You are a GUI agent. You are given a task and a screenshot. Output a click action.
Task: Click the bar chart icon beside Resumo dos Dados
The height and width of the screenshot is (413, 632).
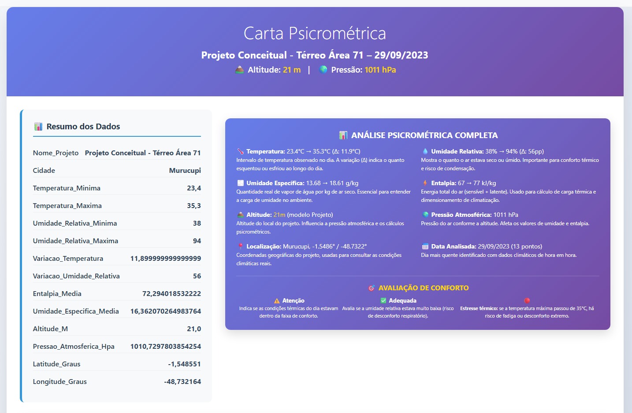(39, 126)
